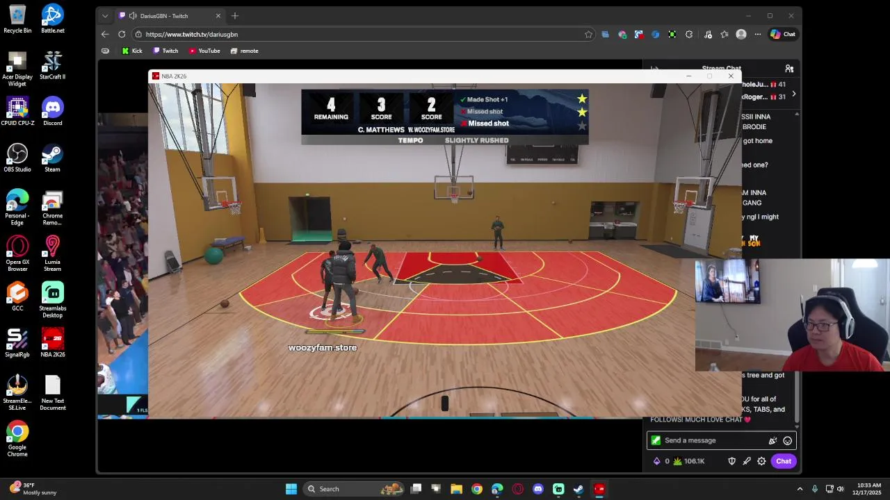Open the remote bookmarks folder
The image size is (890, 500).
(x=244, y=51)
